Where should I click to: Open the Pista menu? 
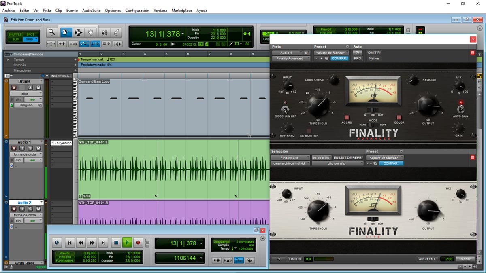tap(47, 10)
